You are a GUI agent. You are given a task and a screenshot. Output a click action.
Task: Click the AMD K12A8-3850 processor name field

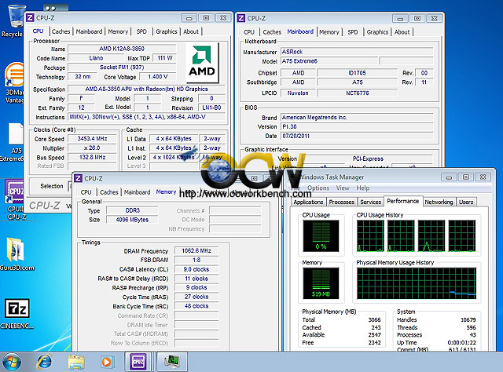[x=122, y=49]
